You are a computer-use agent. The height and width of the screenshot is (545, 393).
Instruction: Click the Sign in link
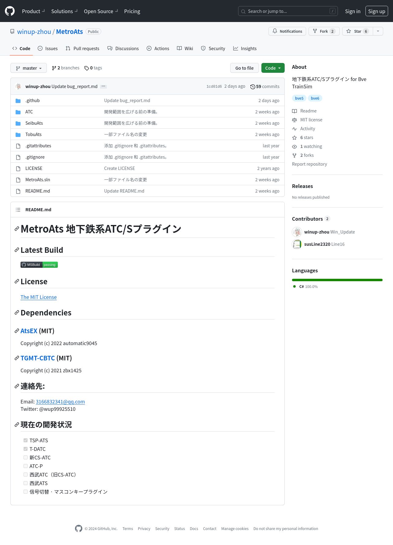point(353,11)
